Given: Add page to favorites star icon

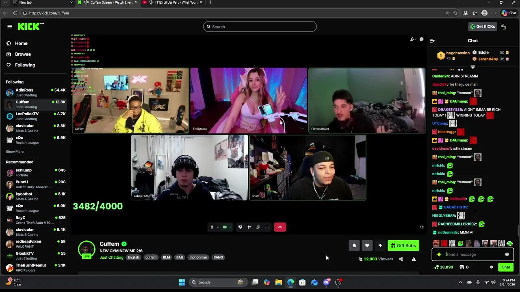Looking at the screenshot, I should 455,13.
